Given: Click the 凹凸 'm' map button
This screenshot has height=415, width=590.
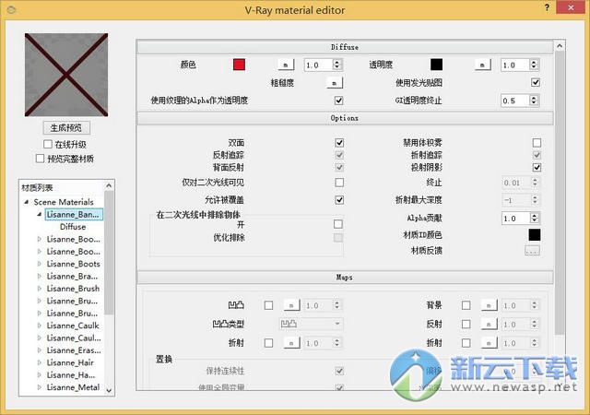Looking at the screenshot, I should [x=291, y=305].
